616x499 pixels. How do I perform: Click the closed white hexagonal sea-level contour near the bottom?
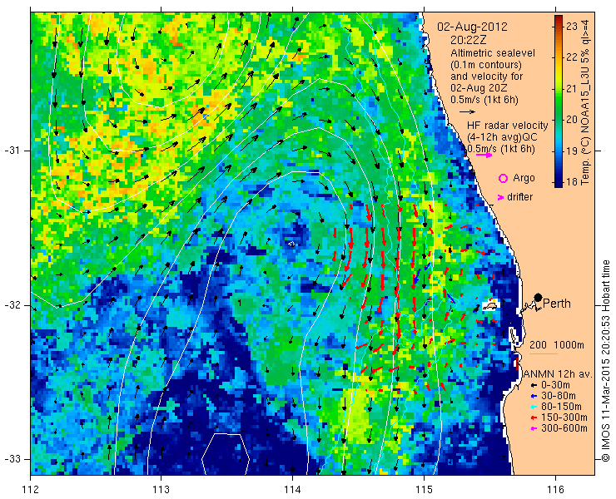click(x=226, y=454)
